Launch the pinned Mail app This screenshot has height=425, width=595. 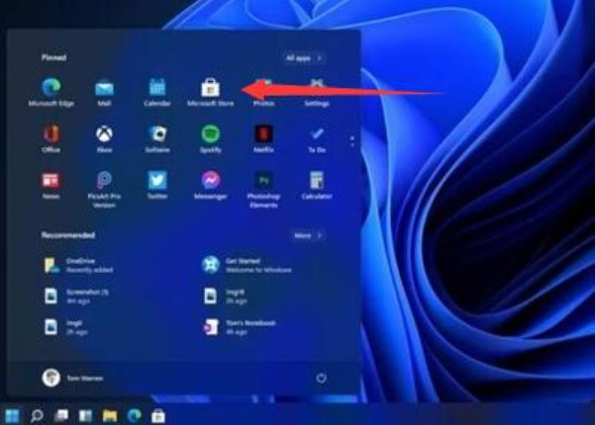click(104, 92)
